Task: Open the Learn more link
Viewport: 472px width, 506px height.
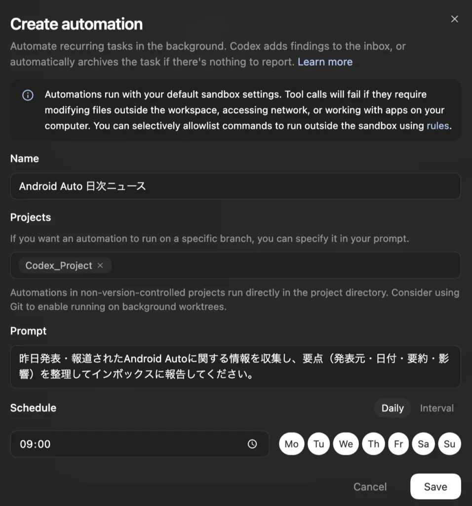Action: coord(325,62)
